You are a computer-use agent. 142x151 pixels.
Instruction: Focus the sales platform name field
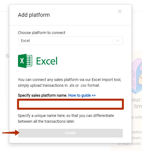(70, 104)
